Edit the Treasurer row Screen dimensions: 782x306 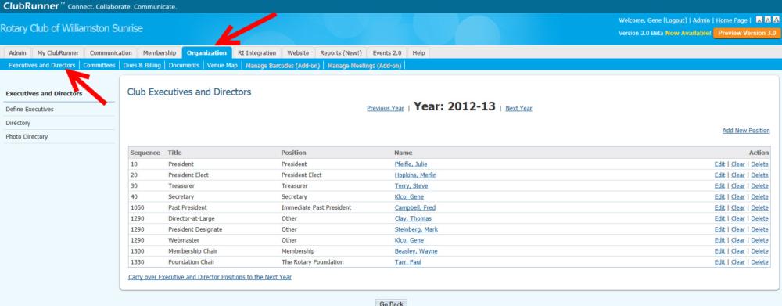[719, 186]
